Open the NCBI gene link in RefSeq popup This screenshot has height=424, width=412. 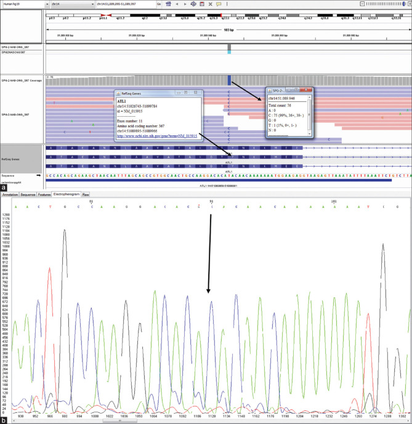click(x=159, y=135)
